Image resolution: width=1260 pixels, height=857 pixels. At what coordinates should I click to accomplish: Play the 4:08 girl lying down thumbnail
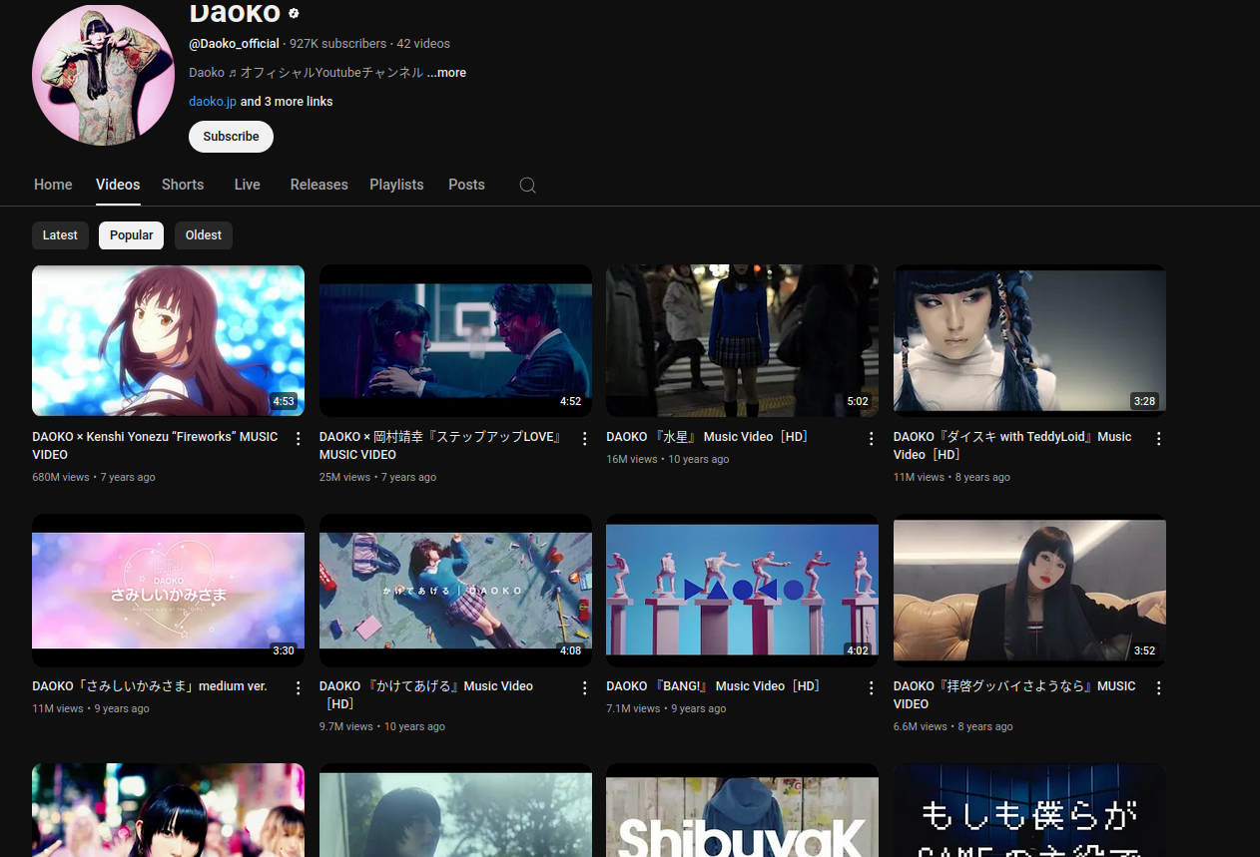click(455, 590)
